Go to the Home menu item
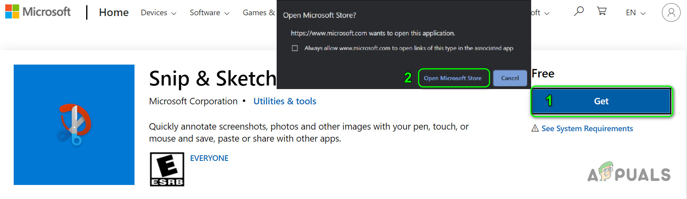Viewport: 687px width, 199px height. [x=114, y=13]
